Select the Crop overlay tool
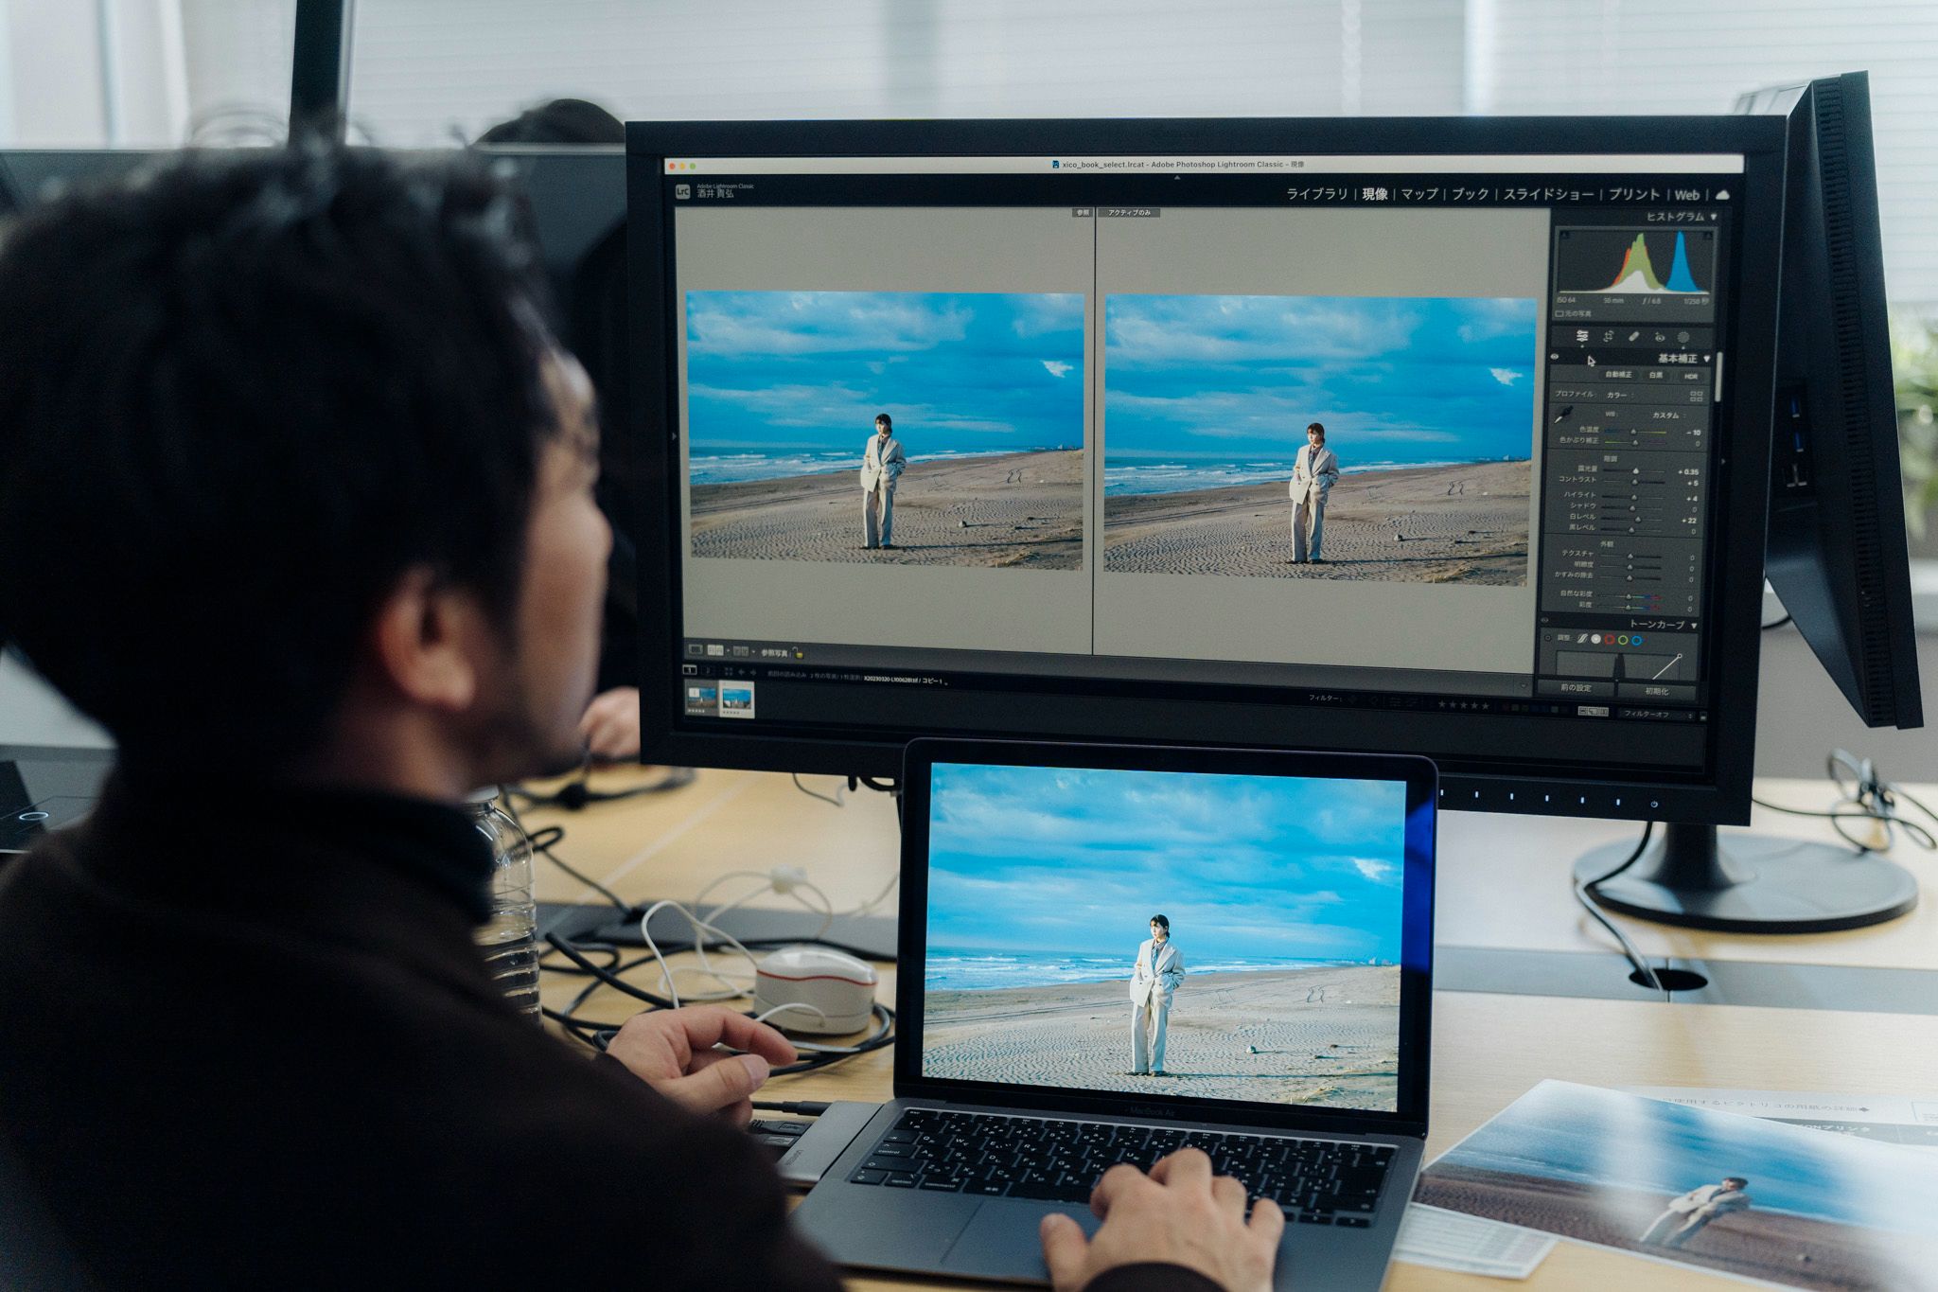This screenshot has height=1292, width=1938. [x=1608, y=337]
